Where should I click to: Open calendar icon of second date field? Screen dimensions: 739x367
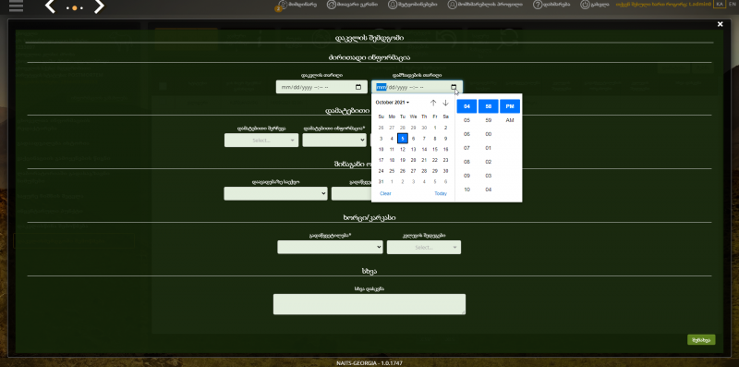pos(454,87)
